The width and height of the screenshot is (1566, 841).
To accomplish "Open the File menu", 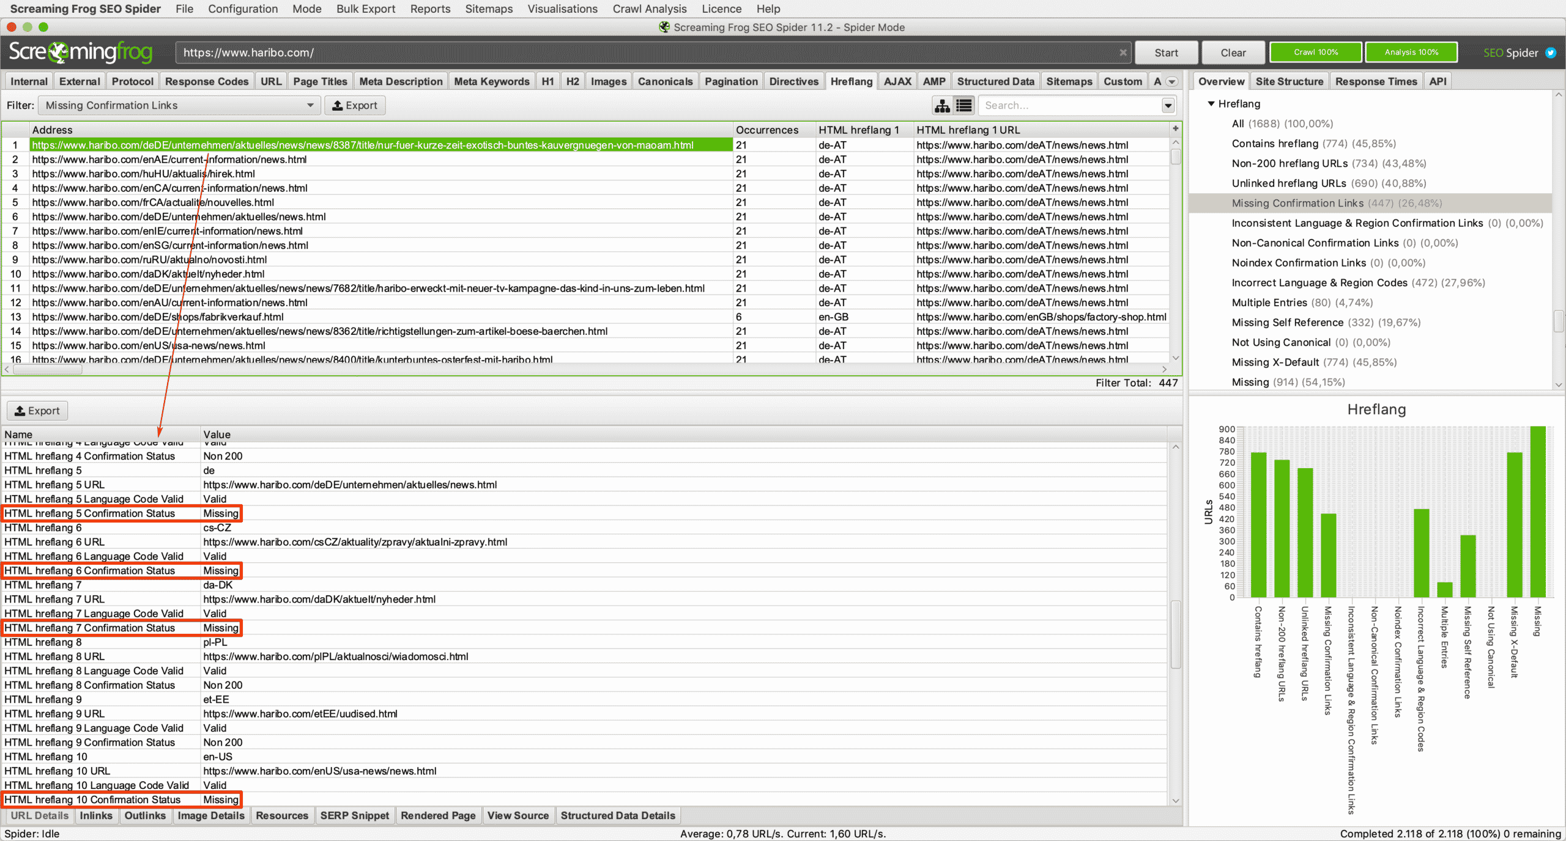I will coord(184,9).
